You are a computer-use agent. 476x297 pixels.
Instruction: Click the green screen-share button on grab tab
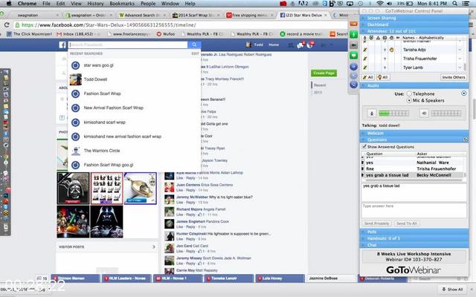click(x=354, y=56)
